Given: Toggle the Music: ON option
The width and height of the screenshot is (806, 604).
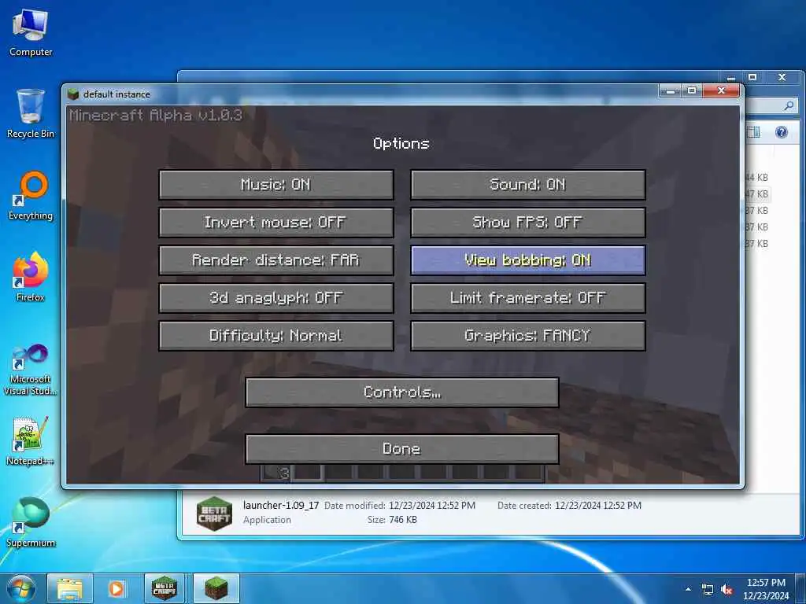Looking at the screenshot, I should point(276,184).
